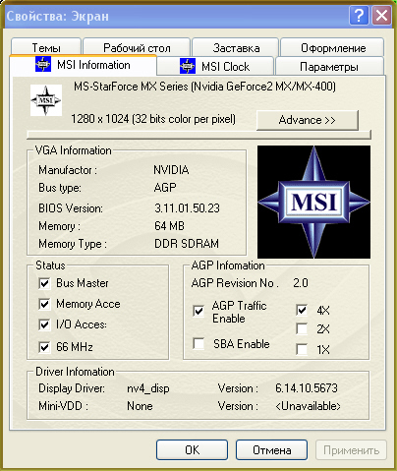This screenshot has height=471, width=397.
Task: Uncheck AGP Traffic Enable
Action: (198, 311)
